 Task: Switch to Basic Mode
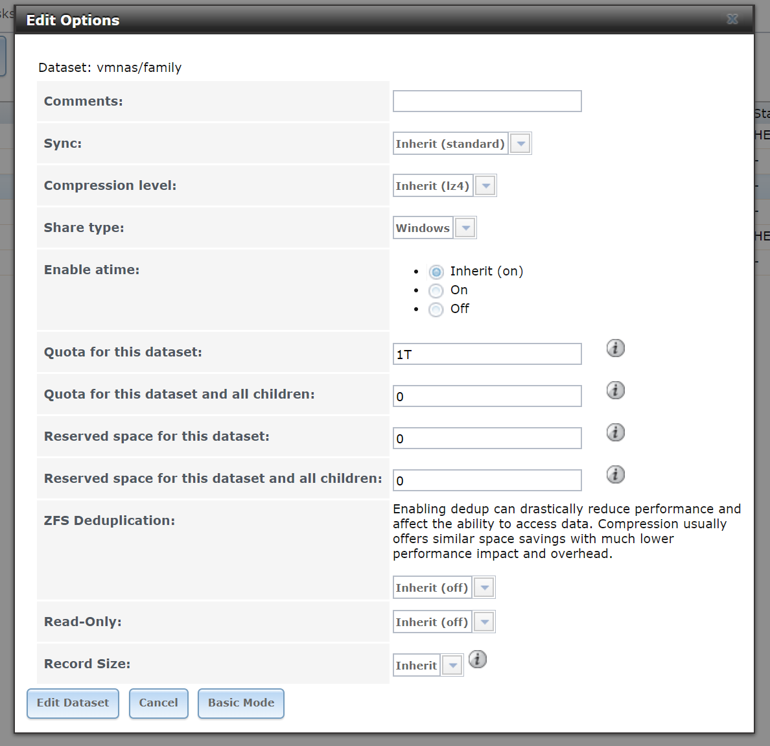tap(240, 703)
